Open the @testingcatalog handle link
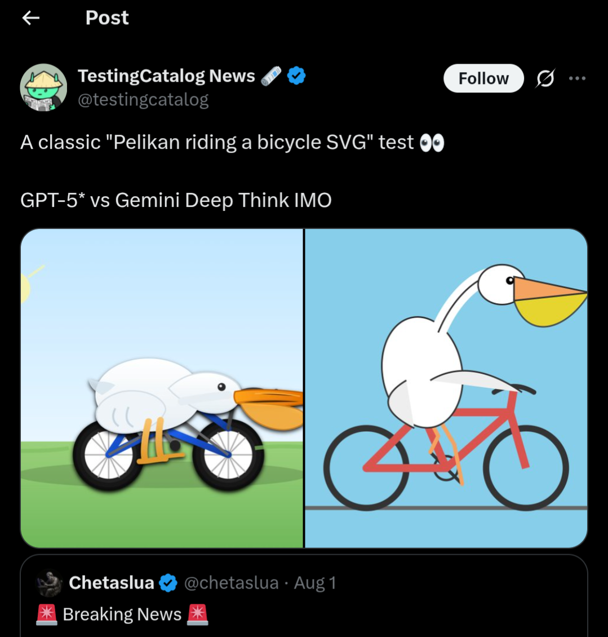The height and width of the screenshot is (637, 608). pyautogui.click(x=143, y=100)
